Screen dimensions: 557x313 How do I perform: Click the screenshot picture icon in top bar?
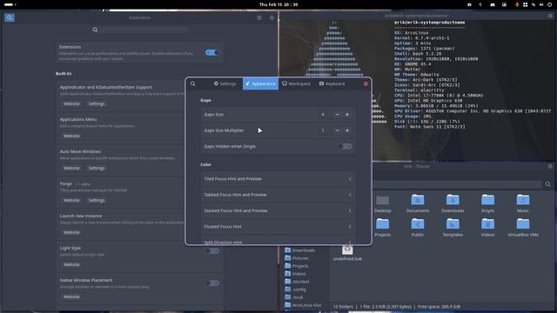[x=504, y=4]
